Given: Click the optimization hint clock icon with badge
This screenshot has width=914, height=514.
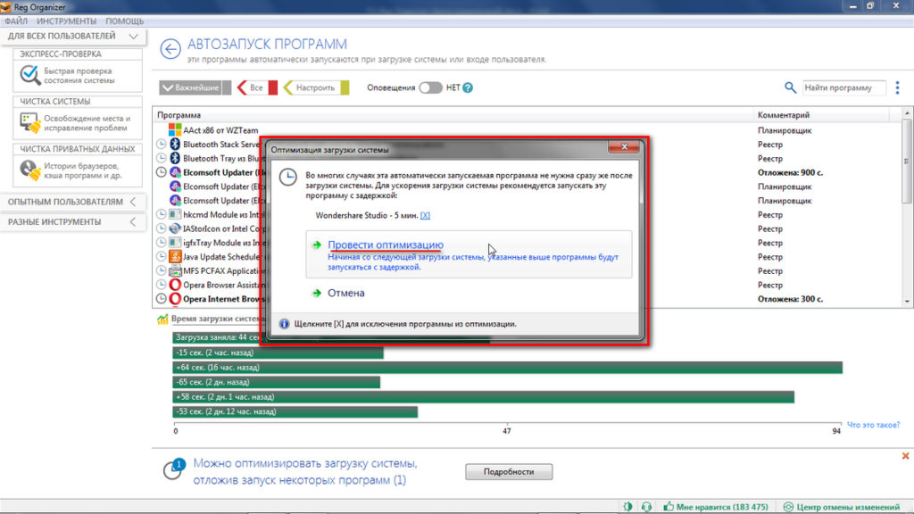Looking at the screenshot, I should [x=174, y=468].
